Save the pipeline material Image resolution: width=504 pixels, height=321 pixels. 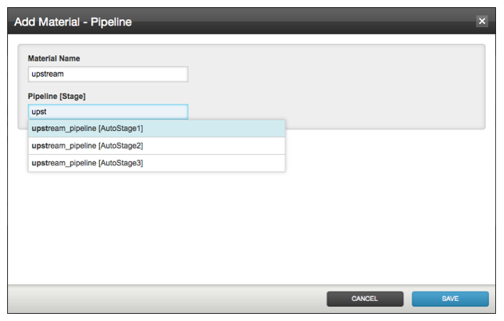(450, 299)
